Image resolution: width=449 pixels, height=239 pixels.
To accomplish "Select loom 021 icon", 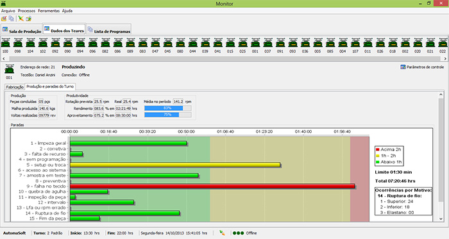I will [430, 43].
